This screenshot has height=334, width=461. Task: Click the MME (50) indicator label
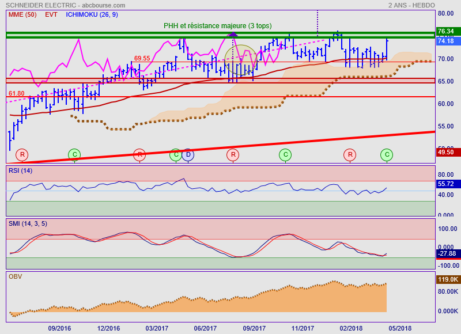[22, 14]
